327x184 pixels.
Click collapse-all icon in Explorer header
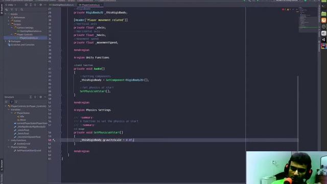point(35,5)
